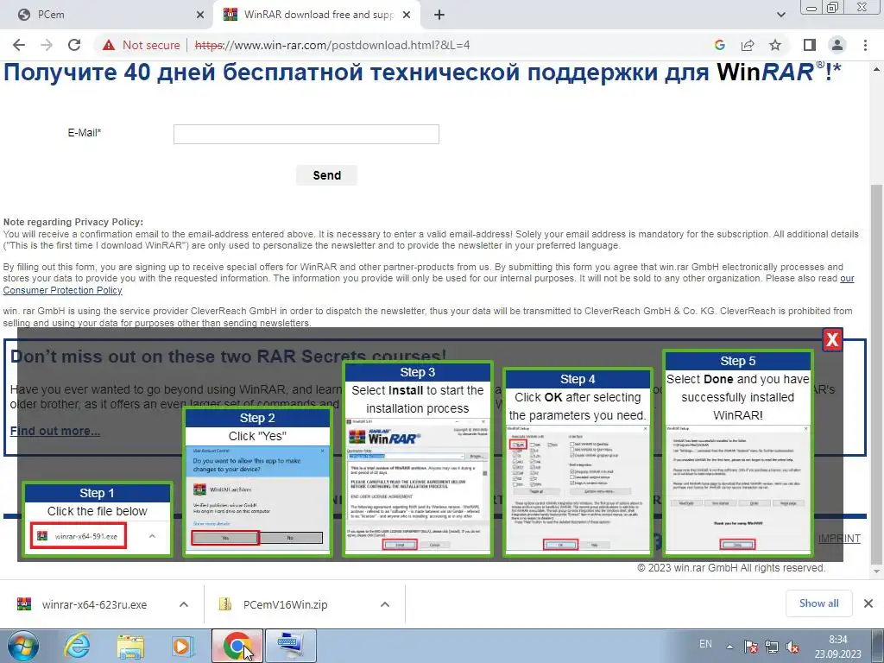This screenshot has width=884, height=663.
Task: Launch Internet Explorer from taskbar
Action: [x=77, y=646]
